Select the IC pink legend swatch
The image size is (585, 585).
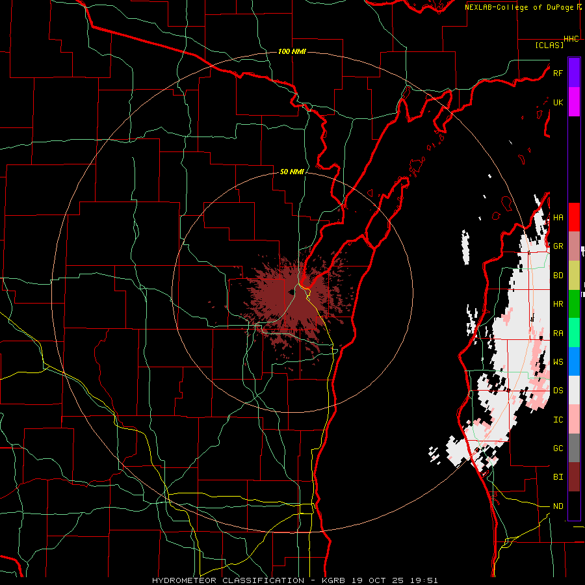574,419
